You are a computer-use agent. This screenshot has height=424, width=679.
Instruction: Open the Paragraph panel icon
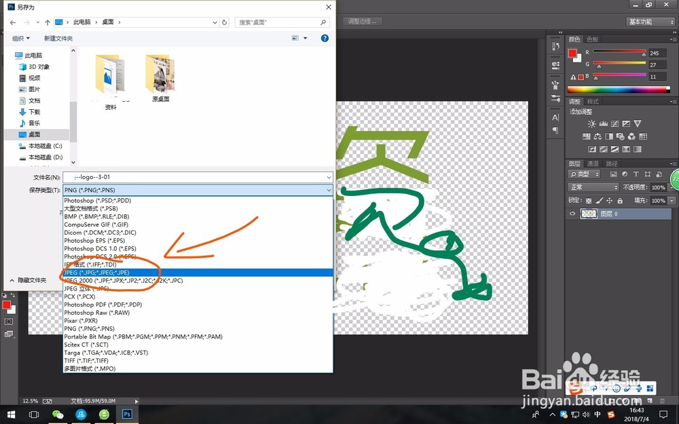pos(555,130)
